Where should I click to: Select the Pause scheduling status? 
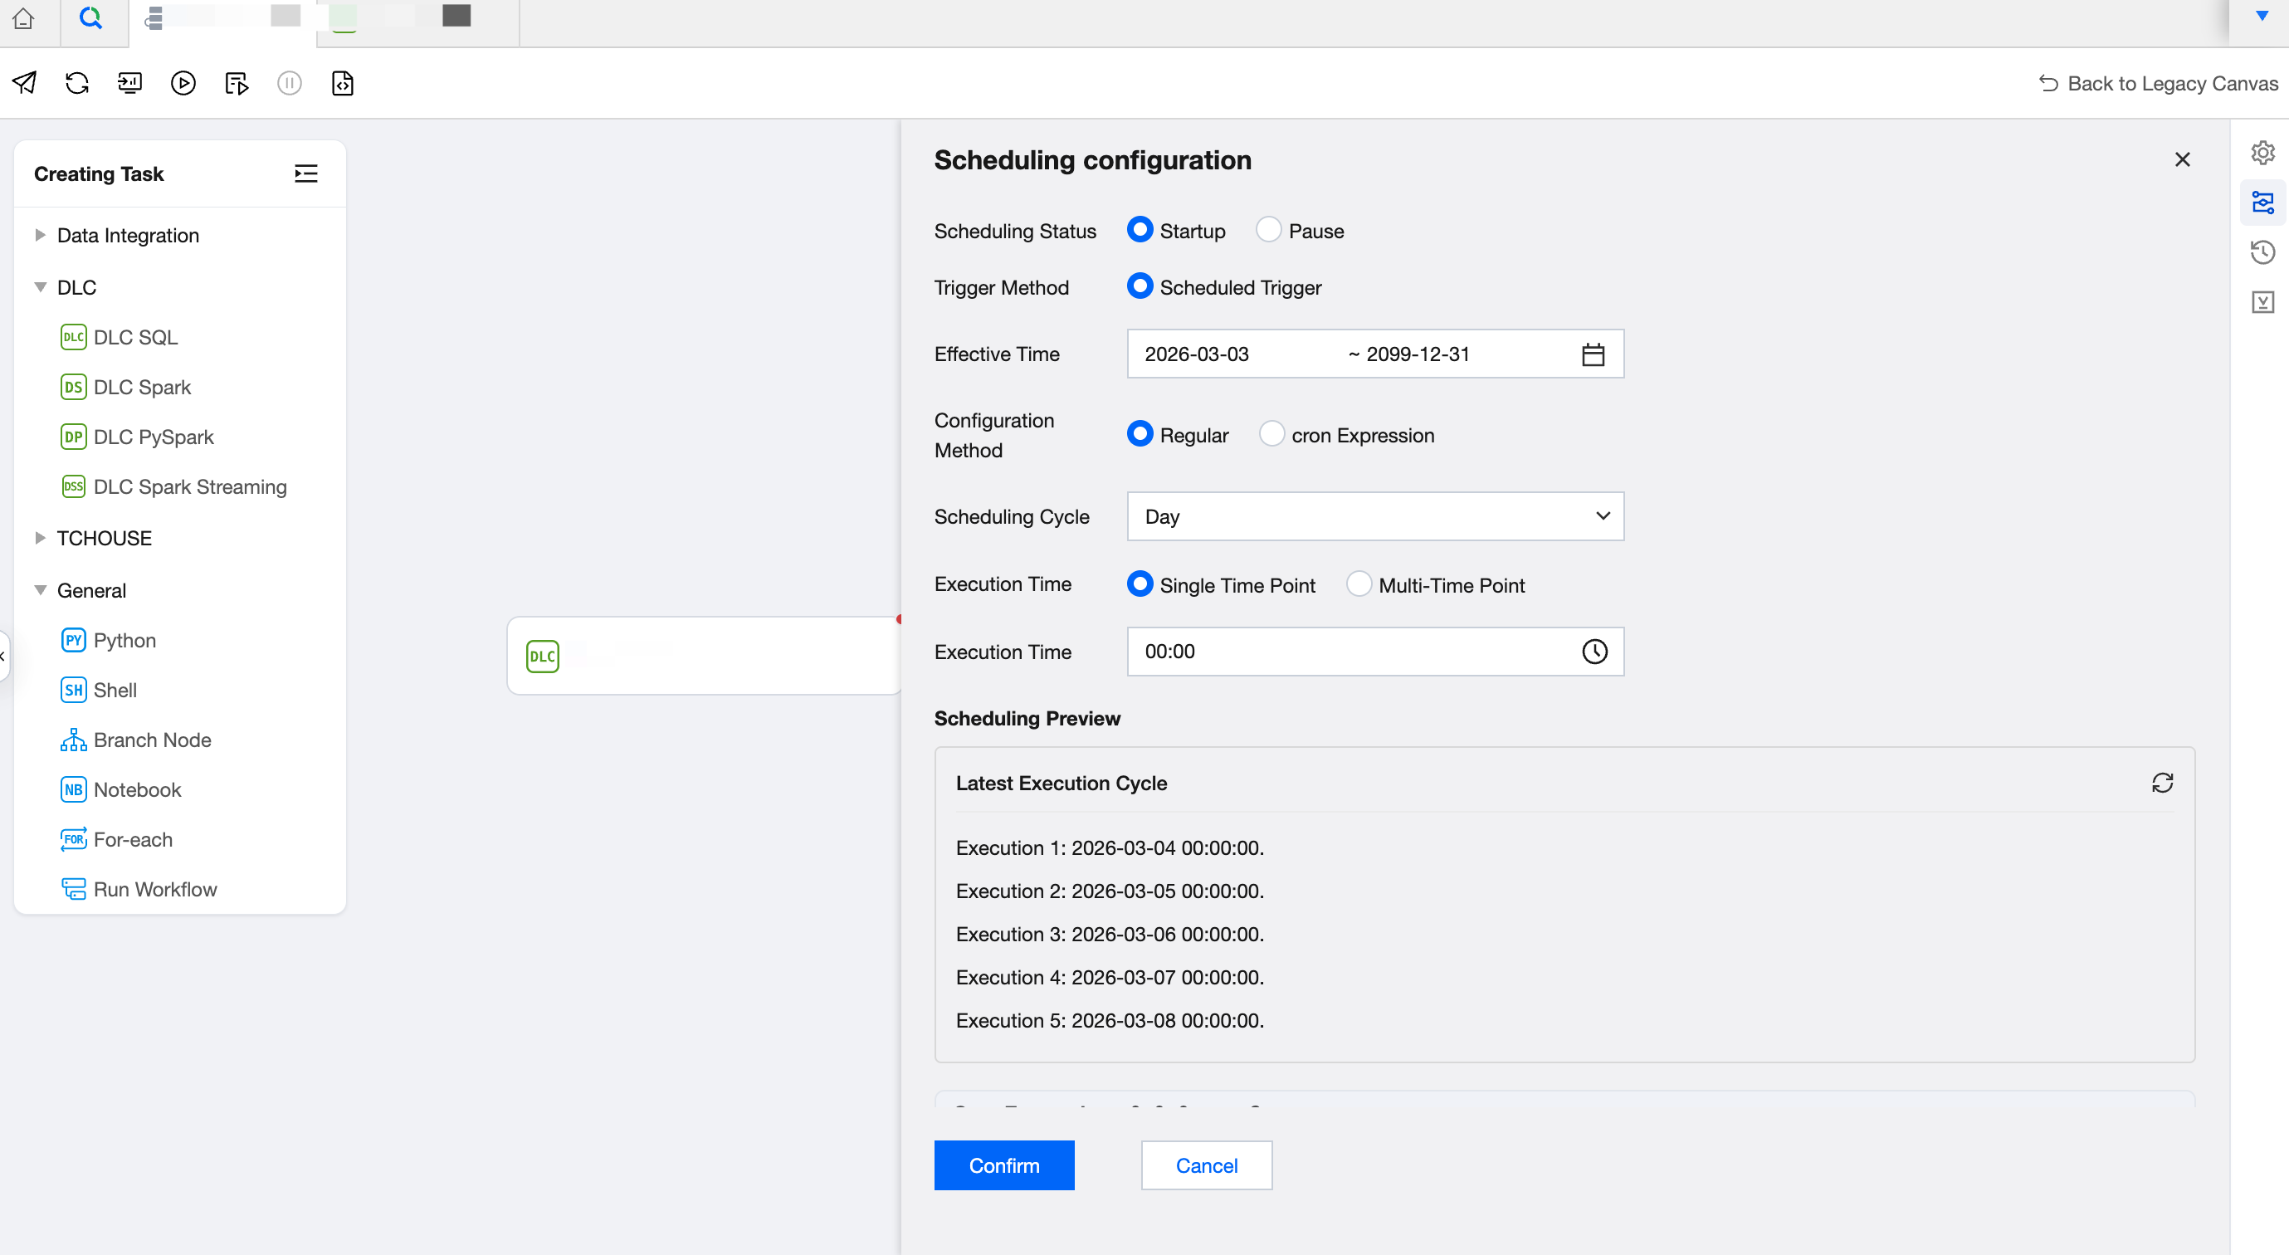(1268, 230)
